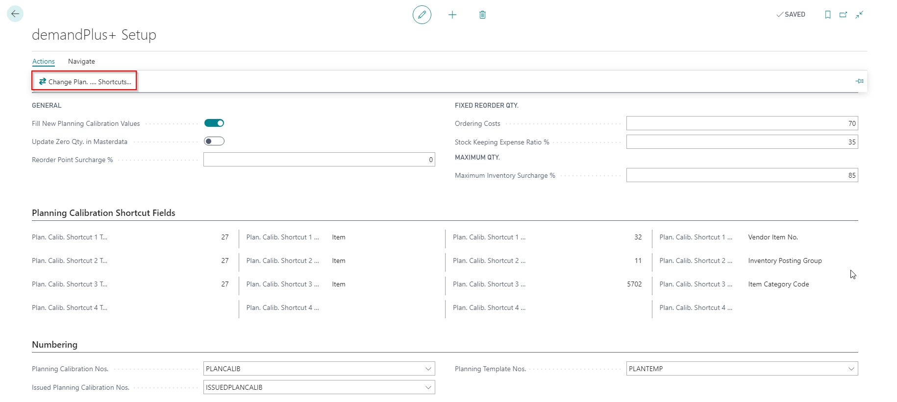
Task: Open page in new window icon
Action: [x=844, y=15]
